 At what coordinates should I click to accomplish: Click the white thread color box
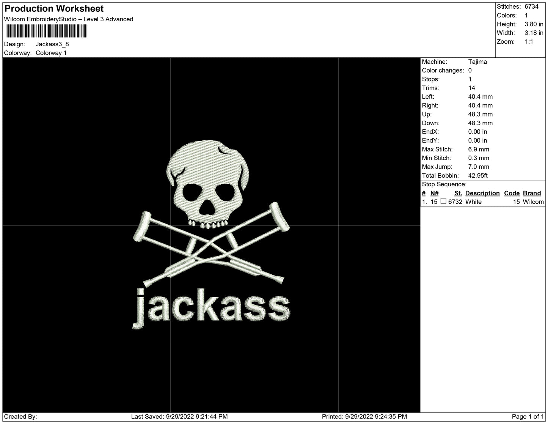pyautogui.click(x=443, y=202)
